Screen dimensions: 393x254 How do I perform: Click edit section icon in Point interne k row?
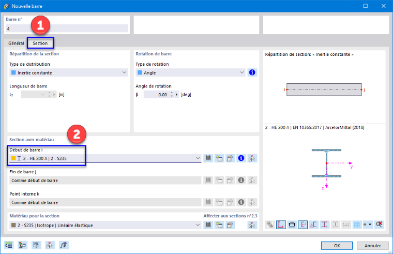click(x=230, y=202)
